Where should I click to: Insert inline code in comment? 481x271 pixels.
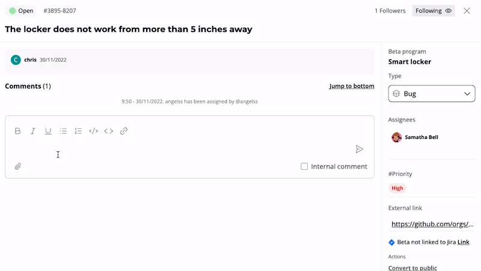[109, 131]
